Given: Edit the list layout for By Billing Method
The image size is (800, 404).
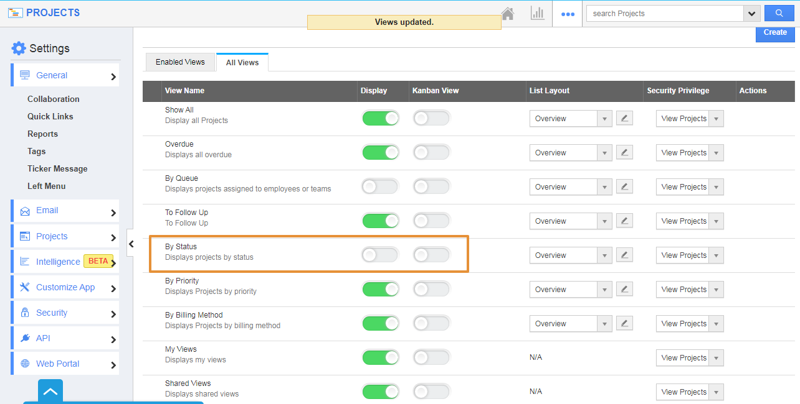Looking at the screenshot, I should [x=624, y=323].
